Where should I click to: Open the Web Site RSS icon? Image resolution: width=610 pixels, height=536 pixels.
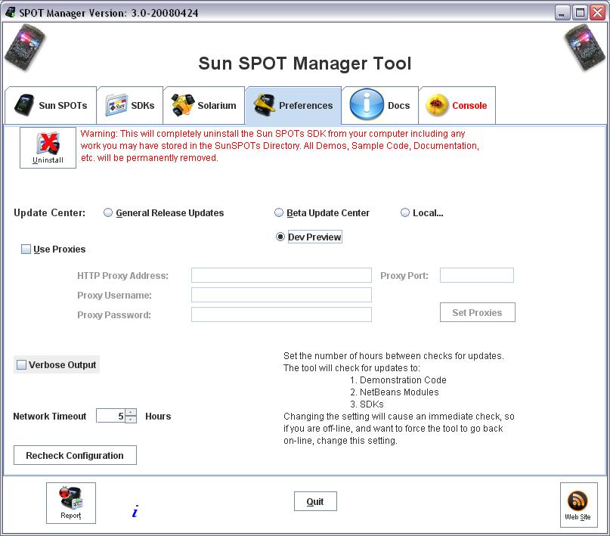tap(578, 504)
